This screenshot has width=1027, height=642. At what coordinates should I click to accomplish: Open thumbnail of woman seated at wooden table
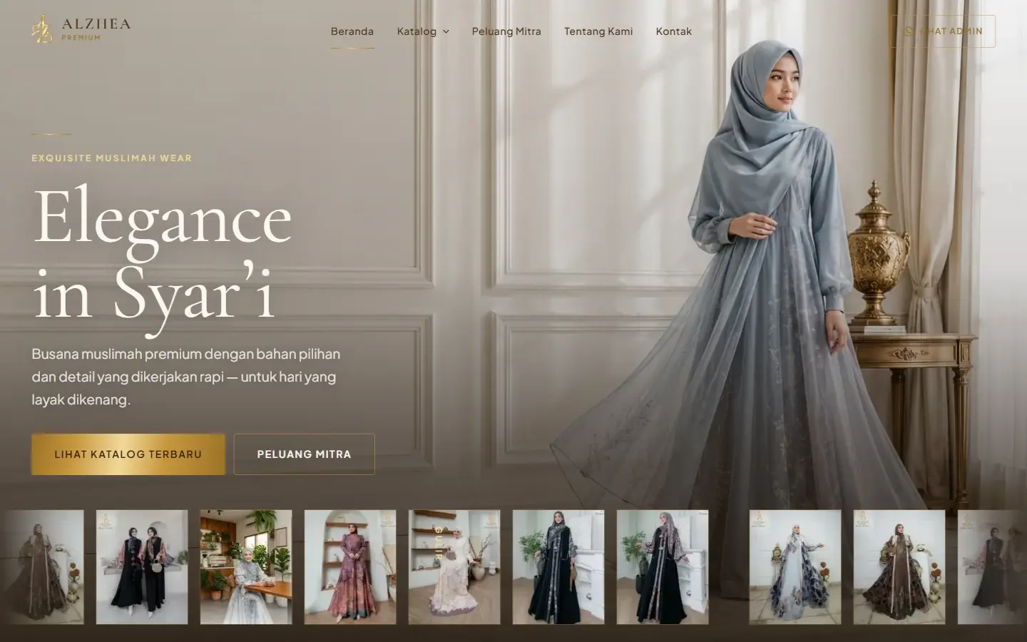coord(246,567)
